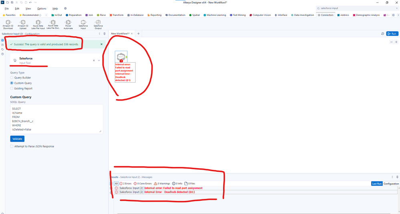Open the View menu
Screen dimensions: 400x214
click(28, 8)
